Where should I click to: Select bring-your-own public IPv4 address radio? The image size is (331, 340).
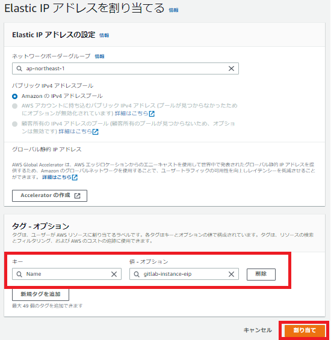click(15, 106)
